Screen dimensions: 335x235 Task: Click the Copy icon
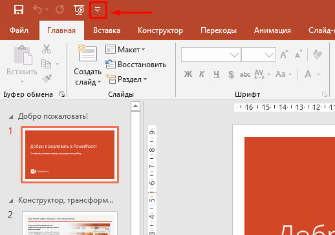(x=46, y=64)
